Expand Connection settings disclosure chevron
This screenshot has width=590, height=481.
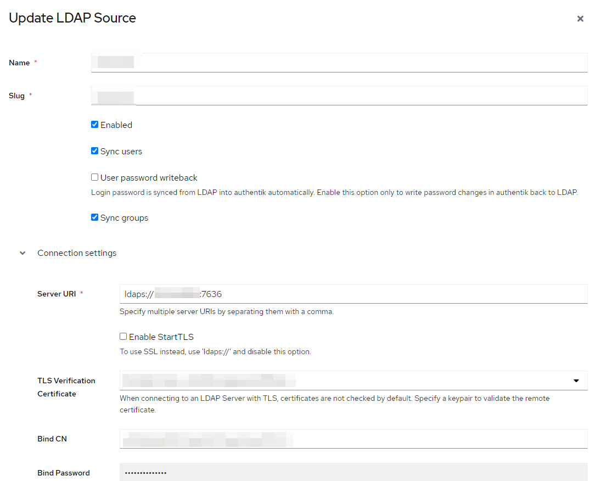coord(22,253)
